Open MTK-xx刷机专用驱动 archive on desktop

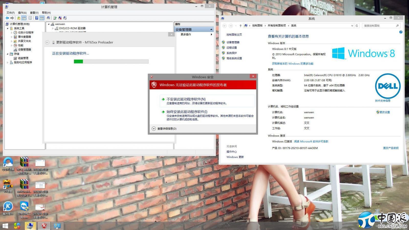24,166
